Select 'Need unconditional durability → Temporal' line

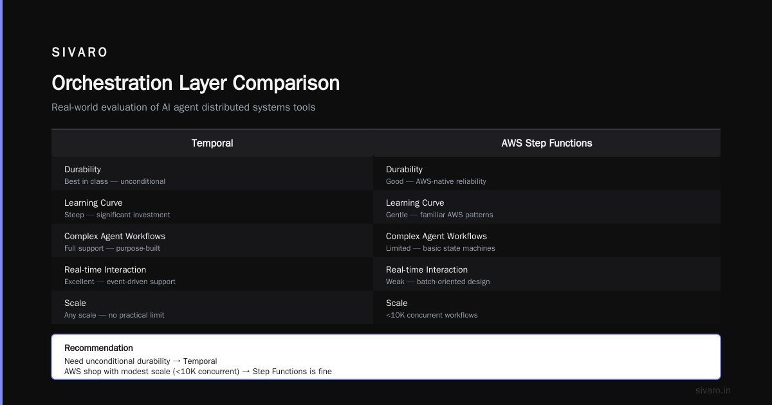point(141,361)
